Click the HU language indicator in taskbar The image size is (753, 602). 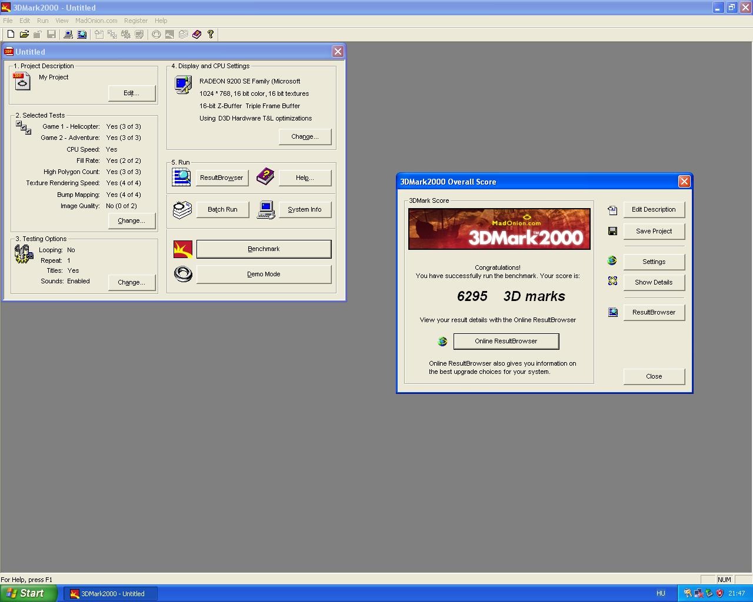click(661, 593)
